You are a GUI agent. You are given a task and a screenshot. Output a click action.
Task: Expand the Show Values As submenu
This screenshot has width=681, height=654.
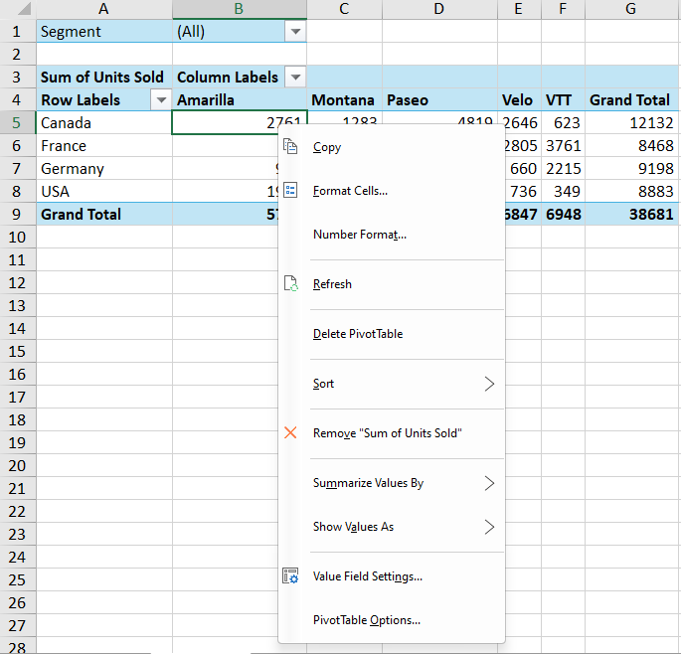click(488, 527)
